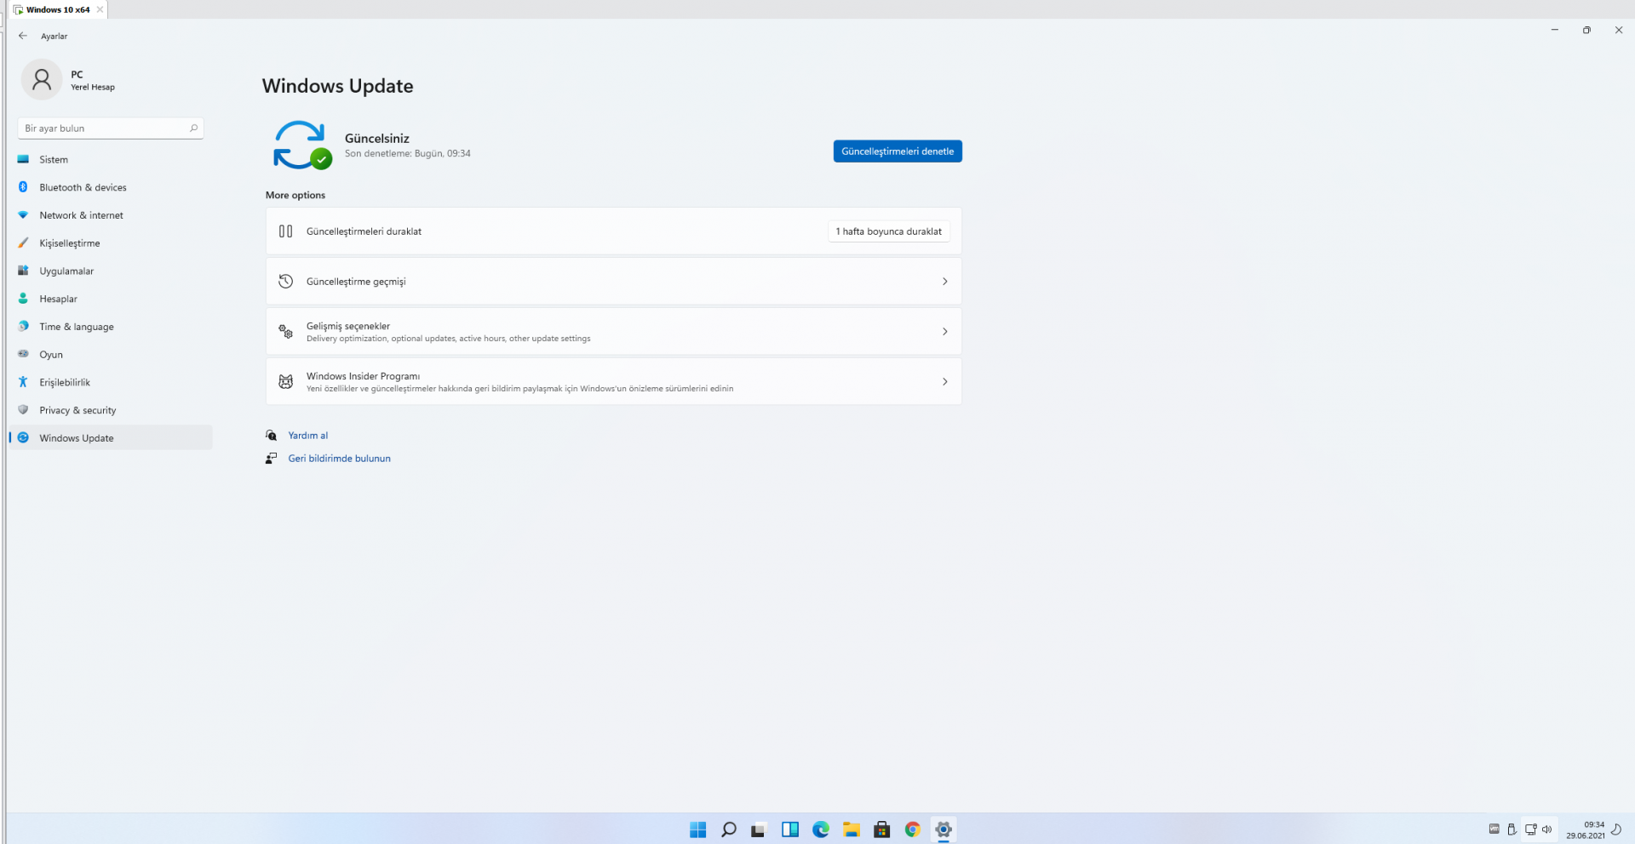The image size is (1635, 844).
Task: Click the "More options" section label
Action: point(295,196)
